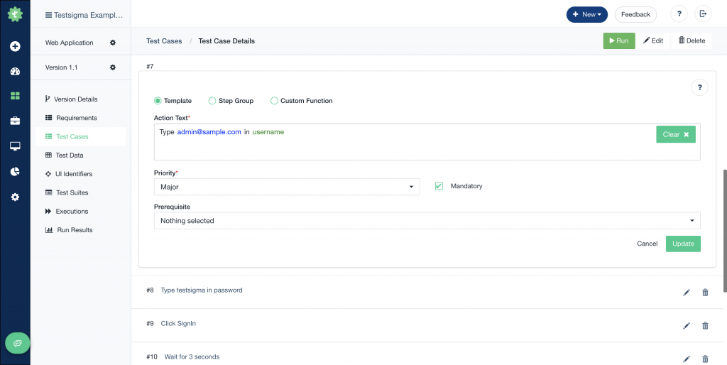Expand the Prerequisite dropdown
Viewport: 727px width, 365px height.
point(427,221)
